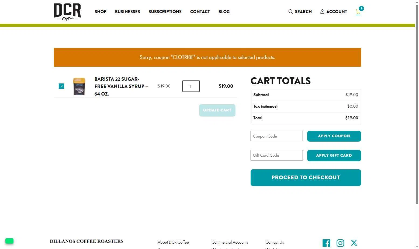Open the green chat widget
Image resolution: width=419 pixels, height=249 pixels.
(x=9, y=241)
